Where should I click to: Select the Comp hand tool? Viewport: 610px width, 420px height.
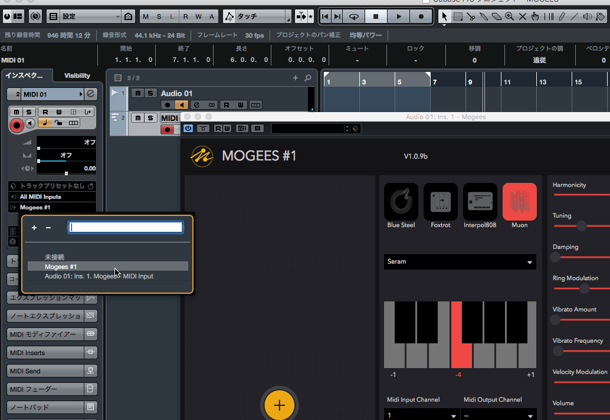point(535,17)
